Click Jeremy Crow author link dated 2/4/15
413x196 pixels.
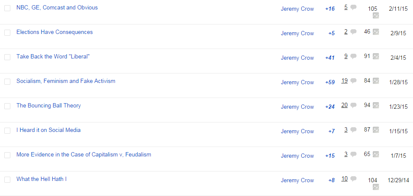tap(297, 58)
